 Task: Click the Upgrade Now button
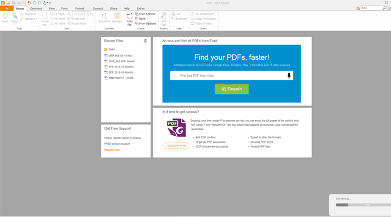176,145
